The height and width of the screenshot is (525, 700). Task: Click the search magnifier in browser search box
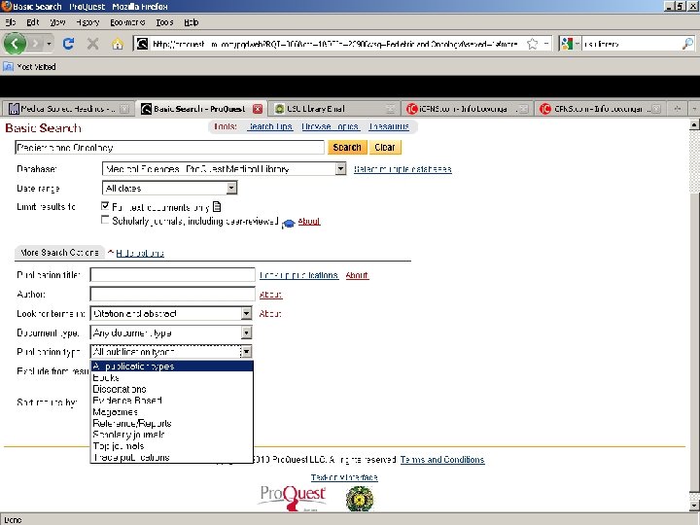[688, 44]
